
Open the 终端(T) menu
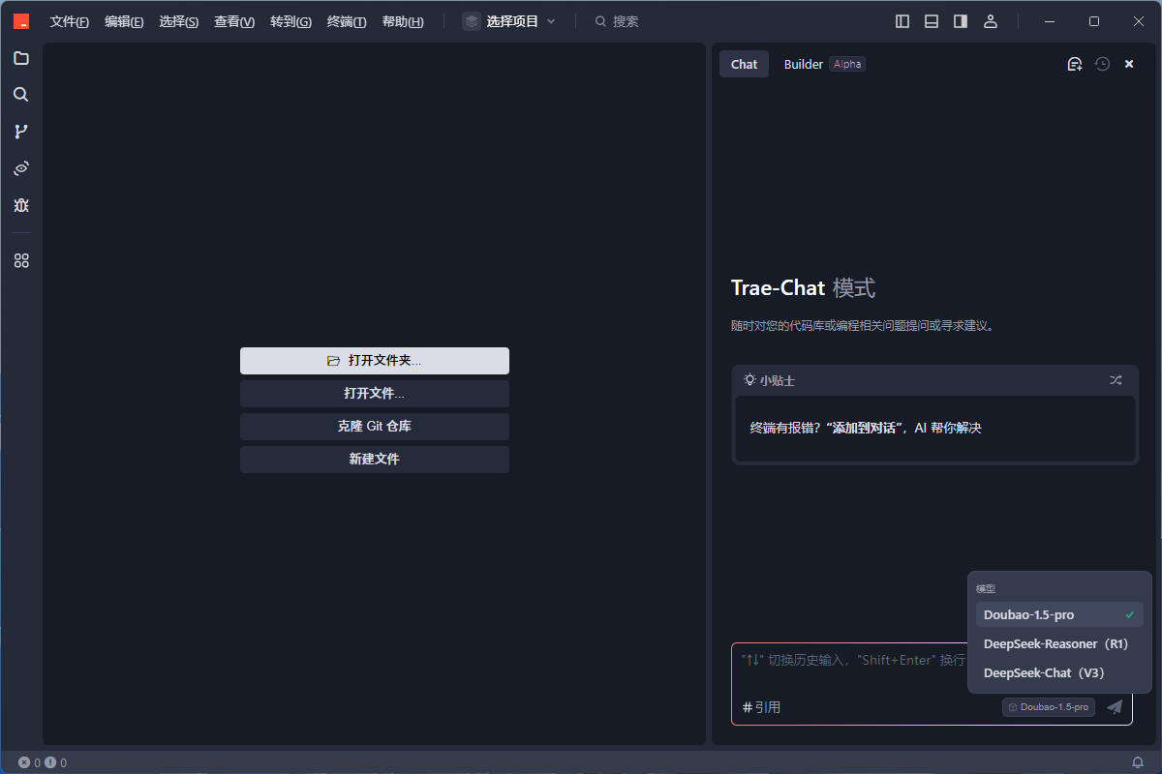pos(347,21)
